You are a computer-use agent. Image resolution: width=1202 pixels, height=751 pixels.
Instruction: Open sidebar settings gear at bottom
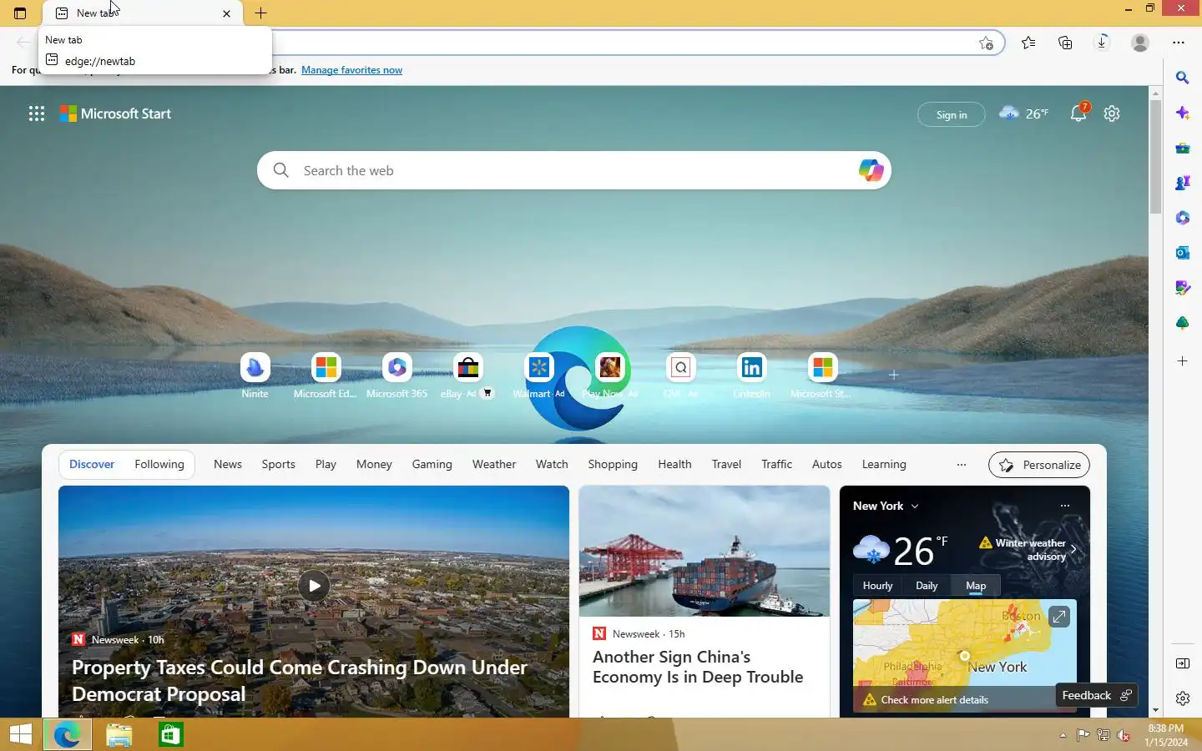pos(1182,698)
